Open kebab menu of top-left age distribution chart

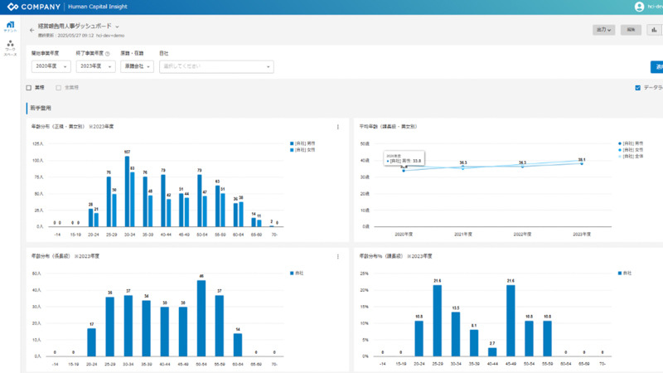[x=337, y=127]
